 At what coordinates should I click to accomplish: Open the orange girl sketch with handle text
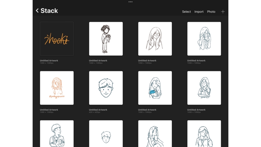click(57, 88)
